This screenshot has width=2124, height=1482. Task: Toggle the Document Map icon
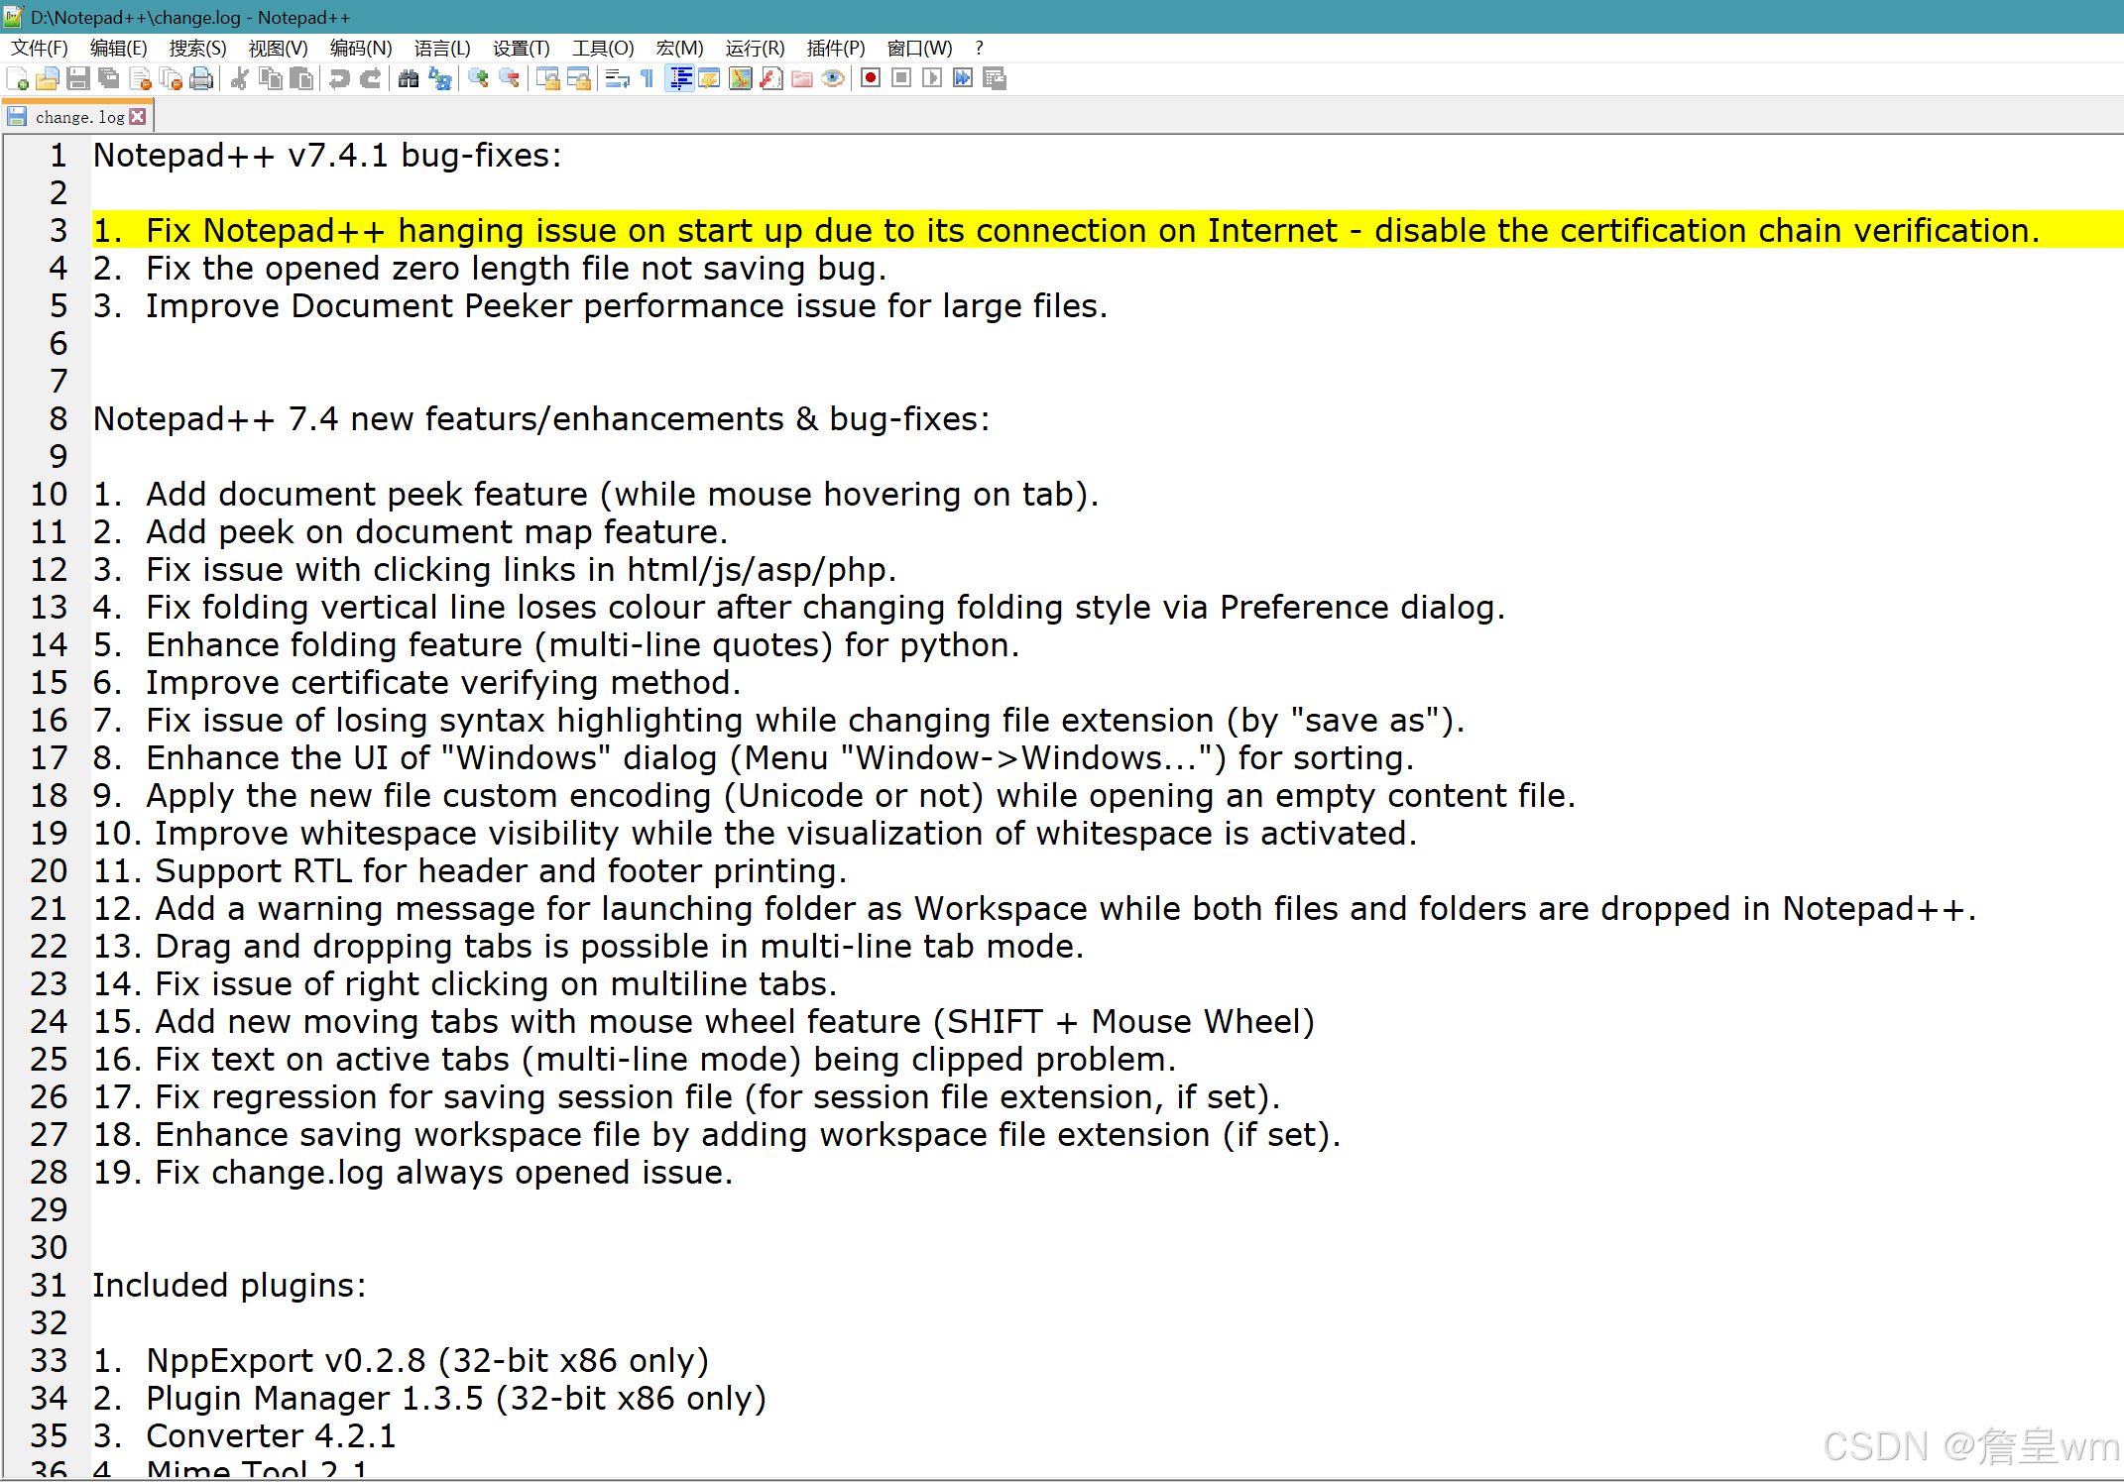point(741,79)
